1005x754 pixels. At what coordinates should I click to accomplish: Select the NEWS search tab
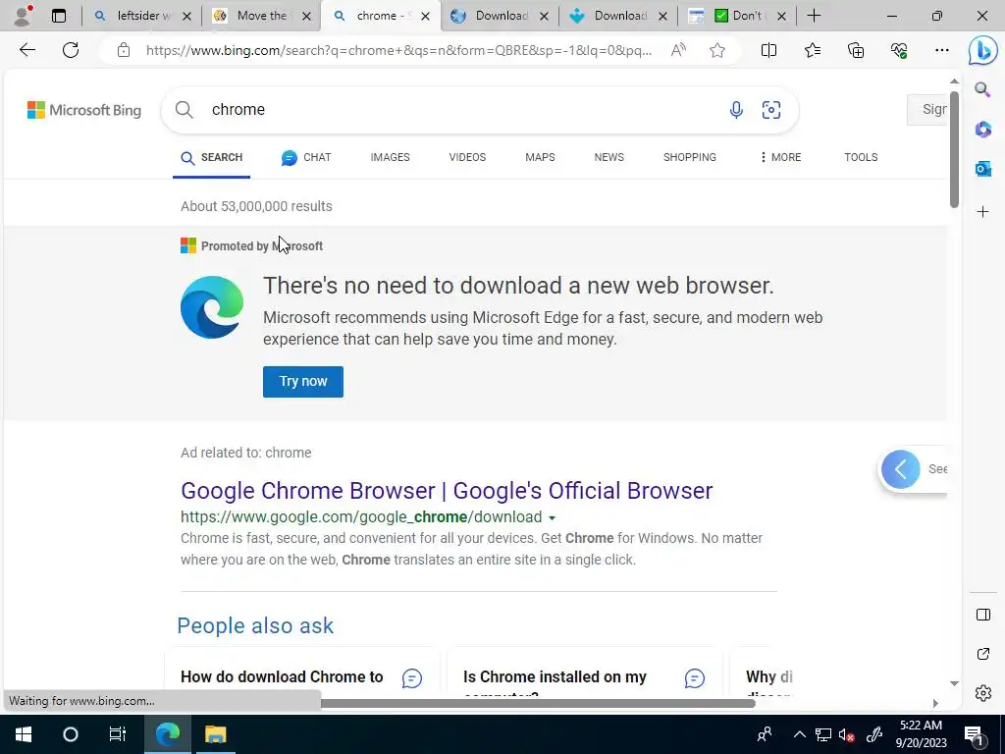pyautogui.click(x=608, y=157)
